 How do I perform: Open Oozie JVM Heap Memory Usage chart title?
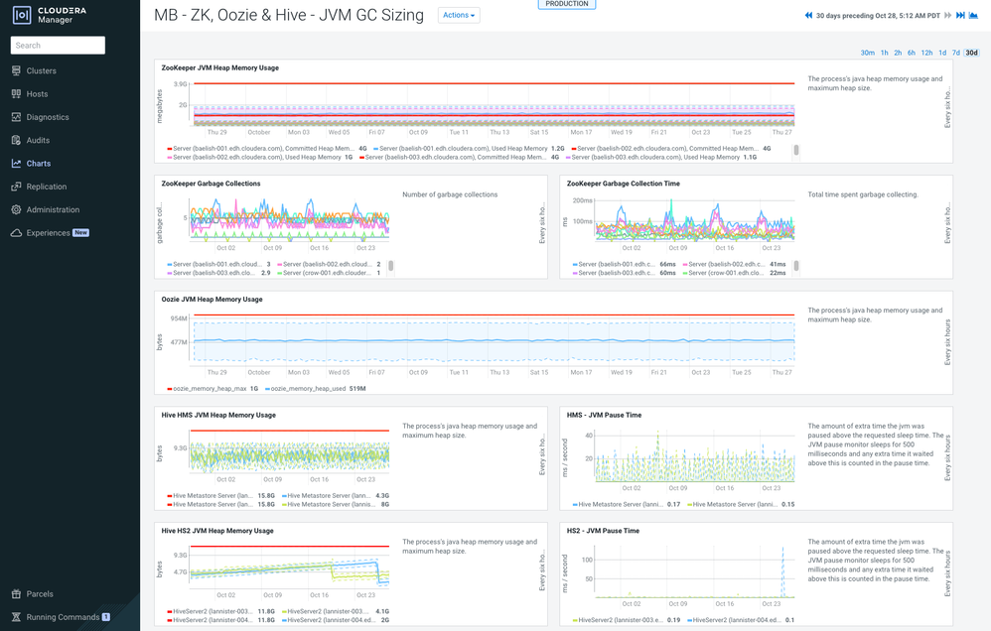(x=212, y=300)
